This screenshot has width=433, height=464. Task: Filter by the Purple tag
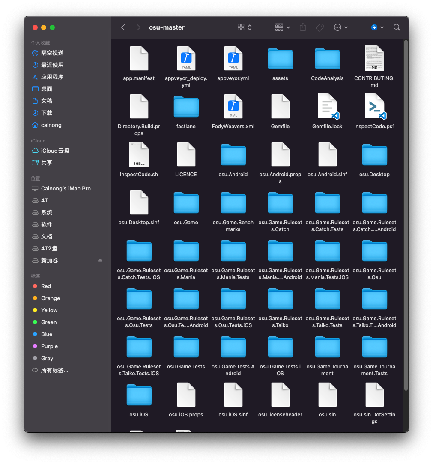click(67, 346)
